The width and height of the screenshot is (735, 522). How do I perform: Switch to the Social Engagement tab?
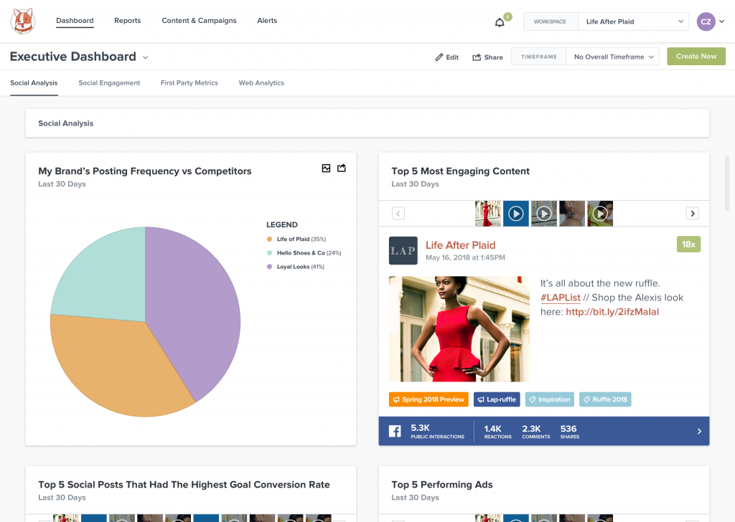click(x=109, y=83)
